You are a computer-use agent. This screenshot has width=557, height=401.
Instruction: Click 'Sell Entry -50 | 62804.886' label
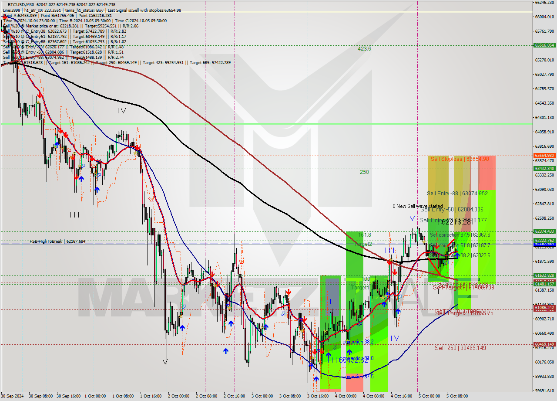pyautogui.click(x=451, y=209)
